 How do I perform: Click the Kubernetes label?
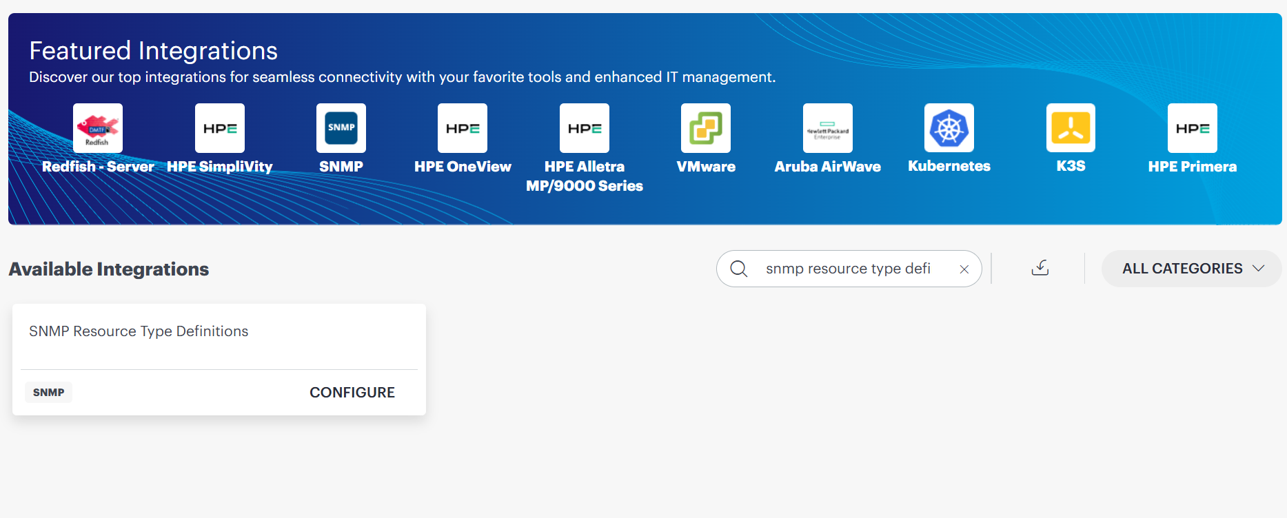click(949, 166)
